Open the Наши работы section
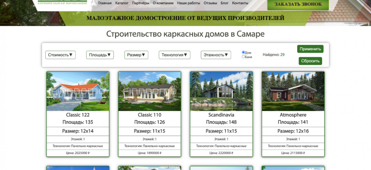This screenshot has width=371, height=170. 187,3
